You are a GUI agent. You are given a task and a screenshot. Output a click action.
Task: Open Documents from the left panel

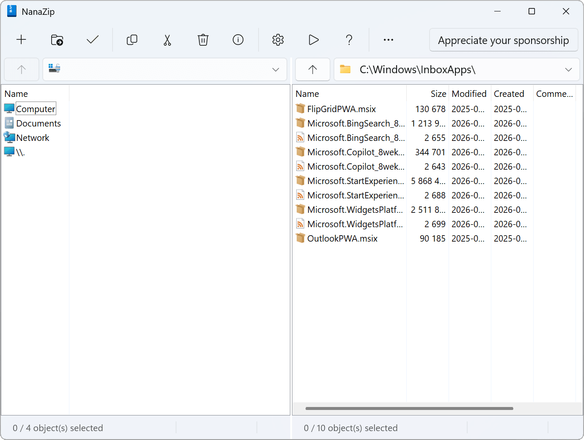[x=38, y=123]
